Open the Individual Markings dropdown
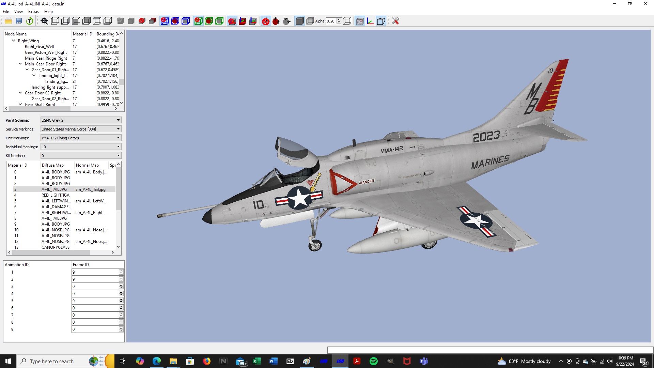 [81, 147]
